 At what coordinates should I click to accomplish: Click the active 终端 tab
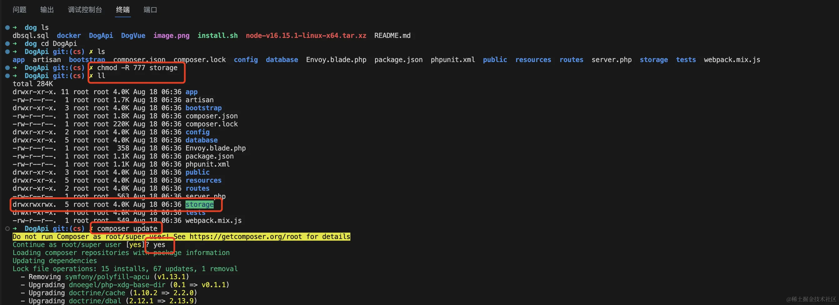click(123, 10)
